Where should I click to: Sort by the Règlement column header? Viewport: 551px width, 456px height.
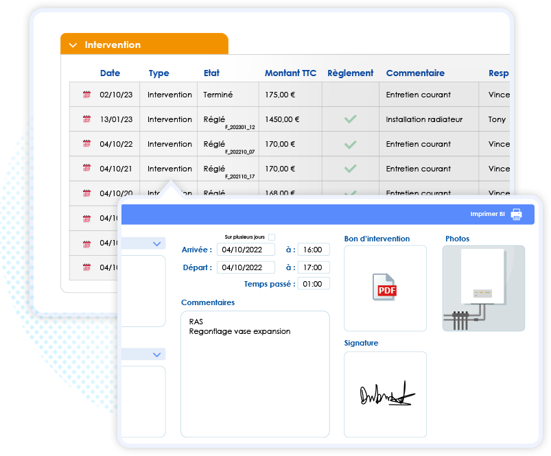tap(351, 73)
